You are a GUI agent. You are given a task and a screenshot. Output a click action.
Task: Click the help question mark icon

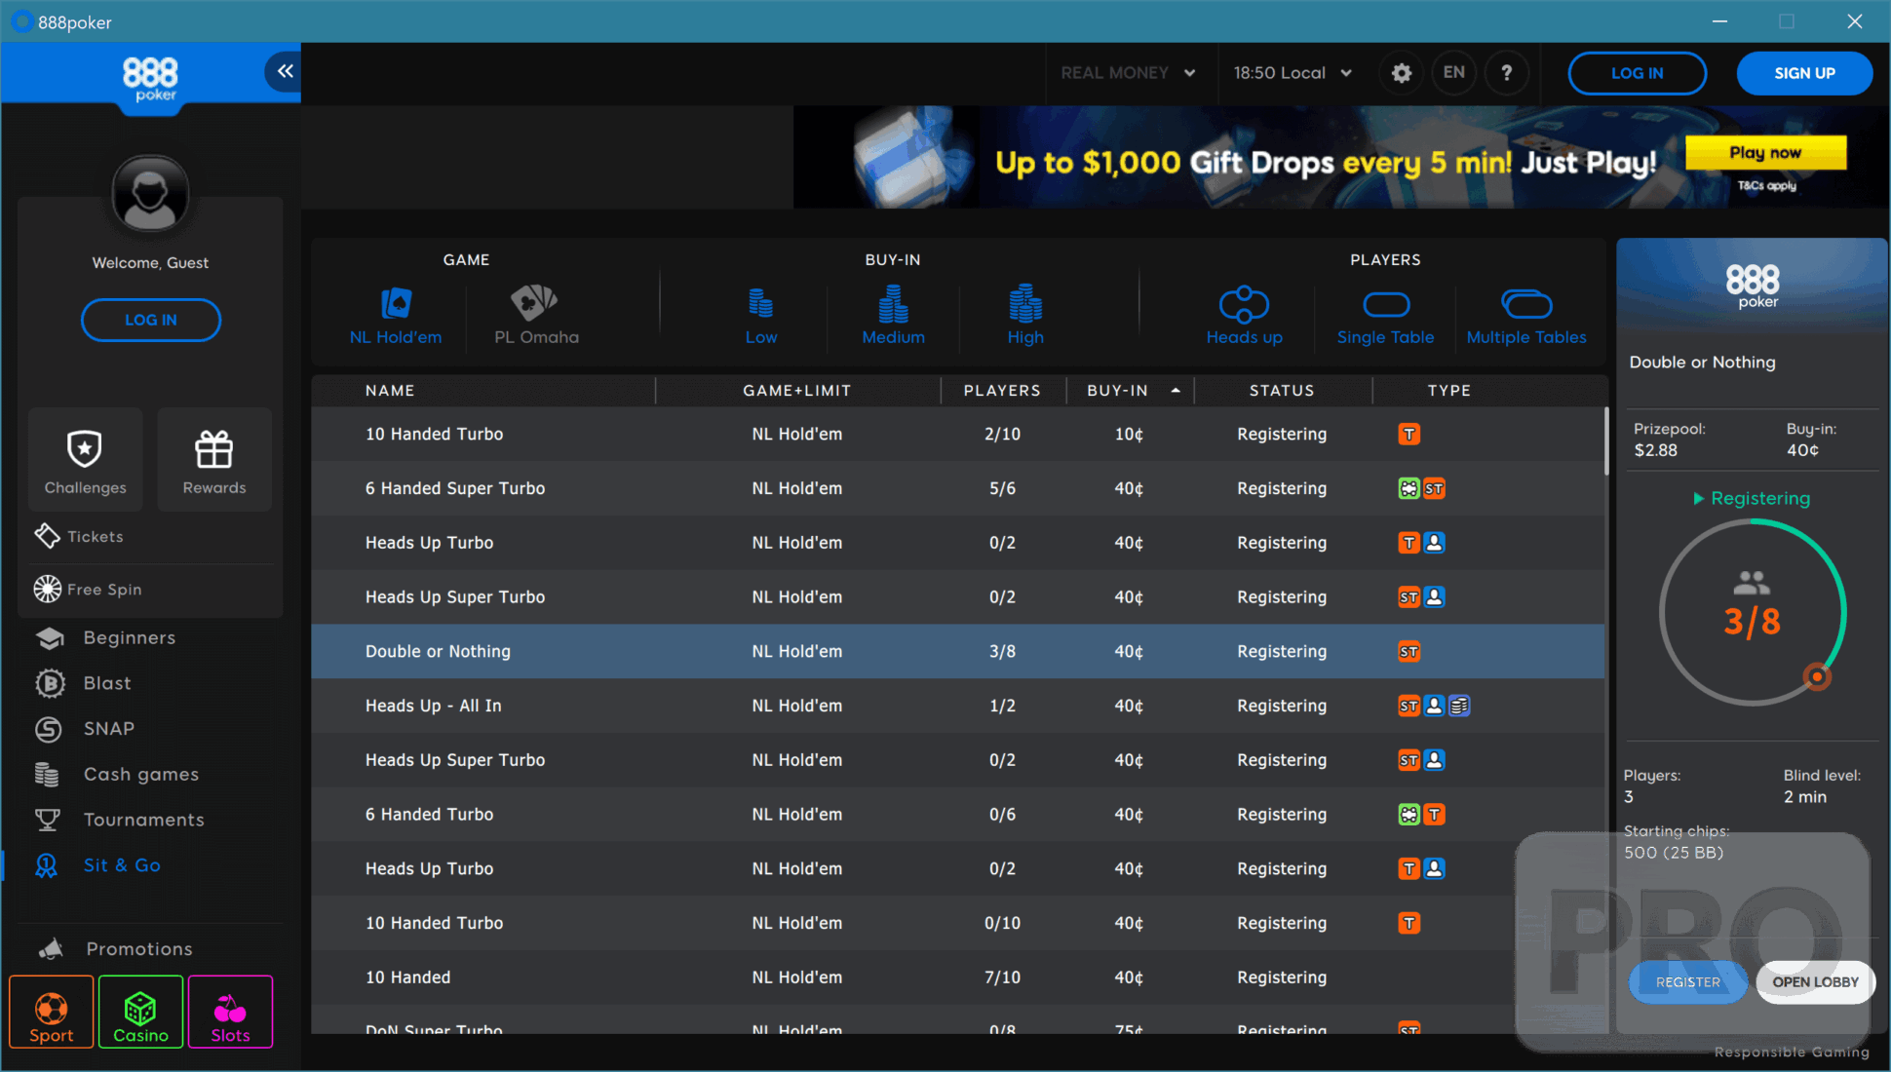[x=1506, y=73]
